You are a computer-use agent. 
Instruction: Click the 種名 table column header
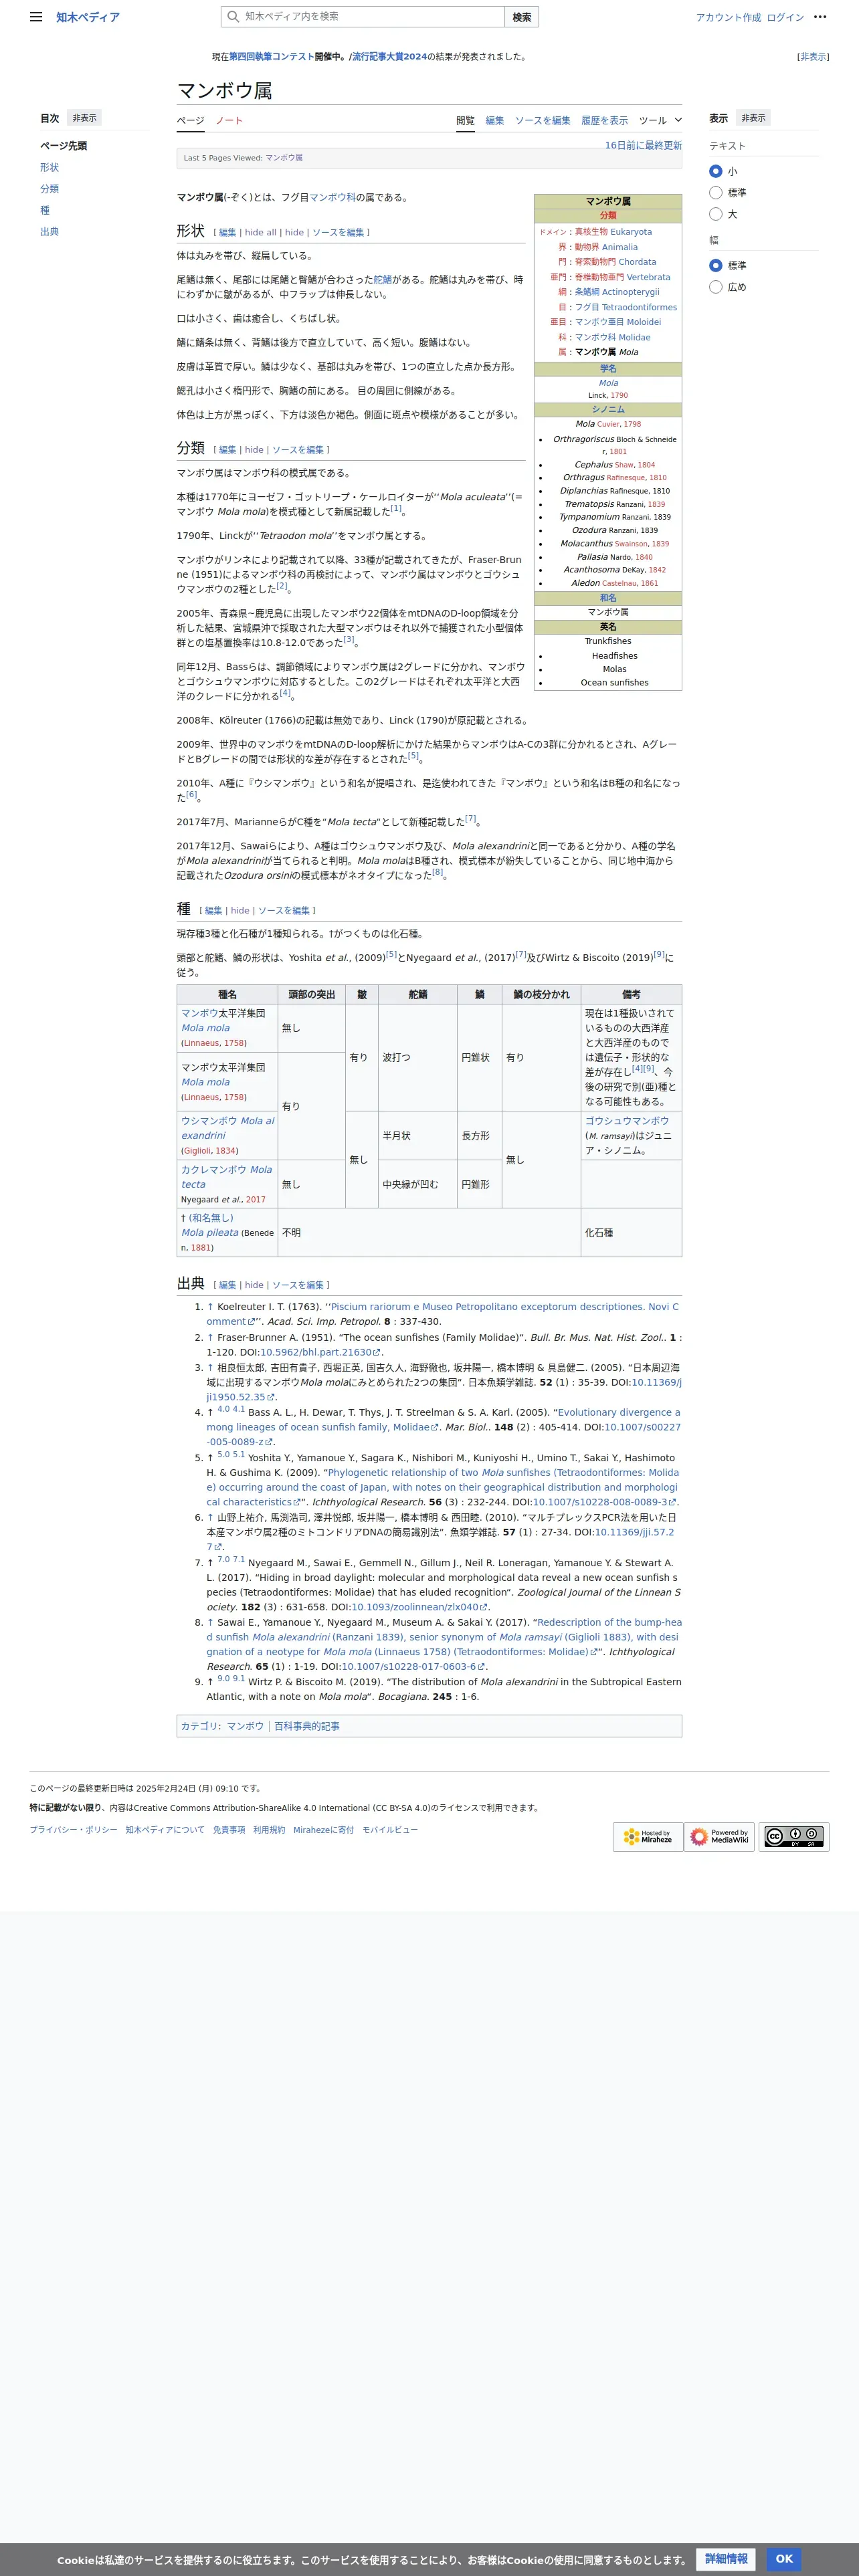tap(227, 995)
